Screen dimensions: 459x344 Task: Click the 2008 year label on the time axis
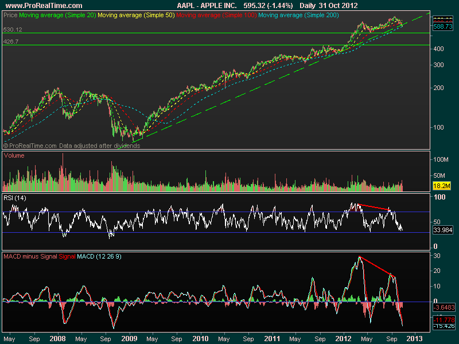point(58,339)
